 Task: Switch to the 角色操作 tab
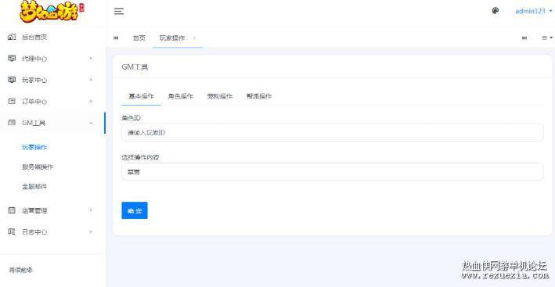point(181,96)
